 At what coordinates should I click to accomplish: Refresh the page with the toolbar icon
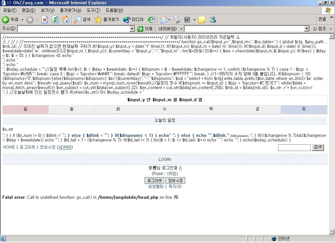tap(55, 20)
